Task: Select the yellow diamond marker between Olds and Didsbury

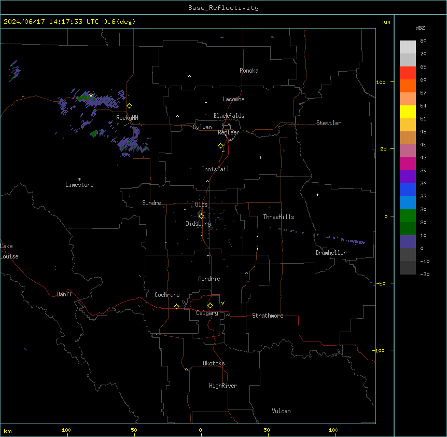Action: (x=201, y=216)
